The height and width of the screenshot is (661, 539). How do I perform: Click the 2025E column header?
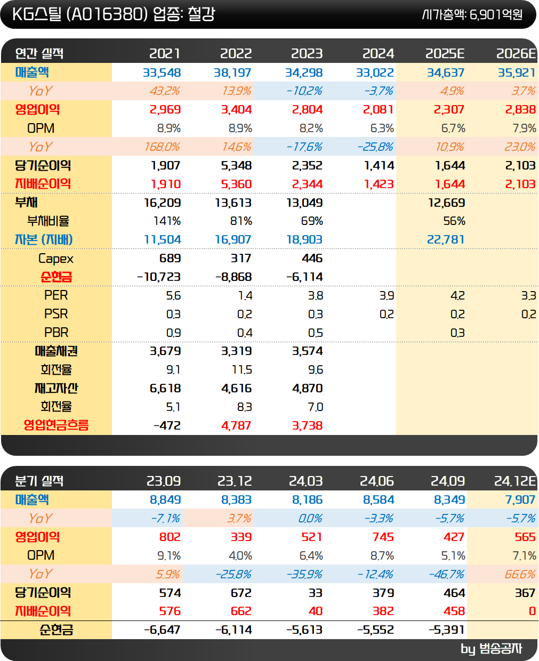pyautogui.click(x=445, y=53)
